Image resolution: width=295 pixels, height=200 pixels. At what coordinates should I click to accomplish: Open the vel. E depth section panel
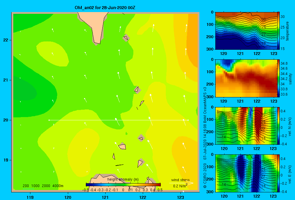point(246,173)
